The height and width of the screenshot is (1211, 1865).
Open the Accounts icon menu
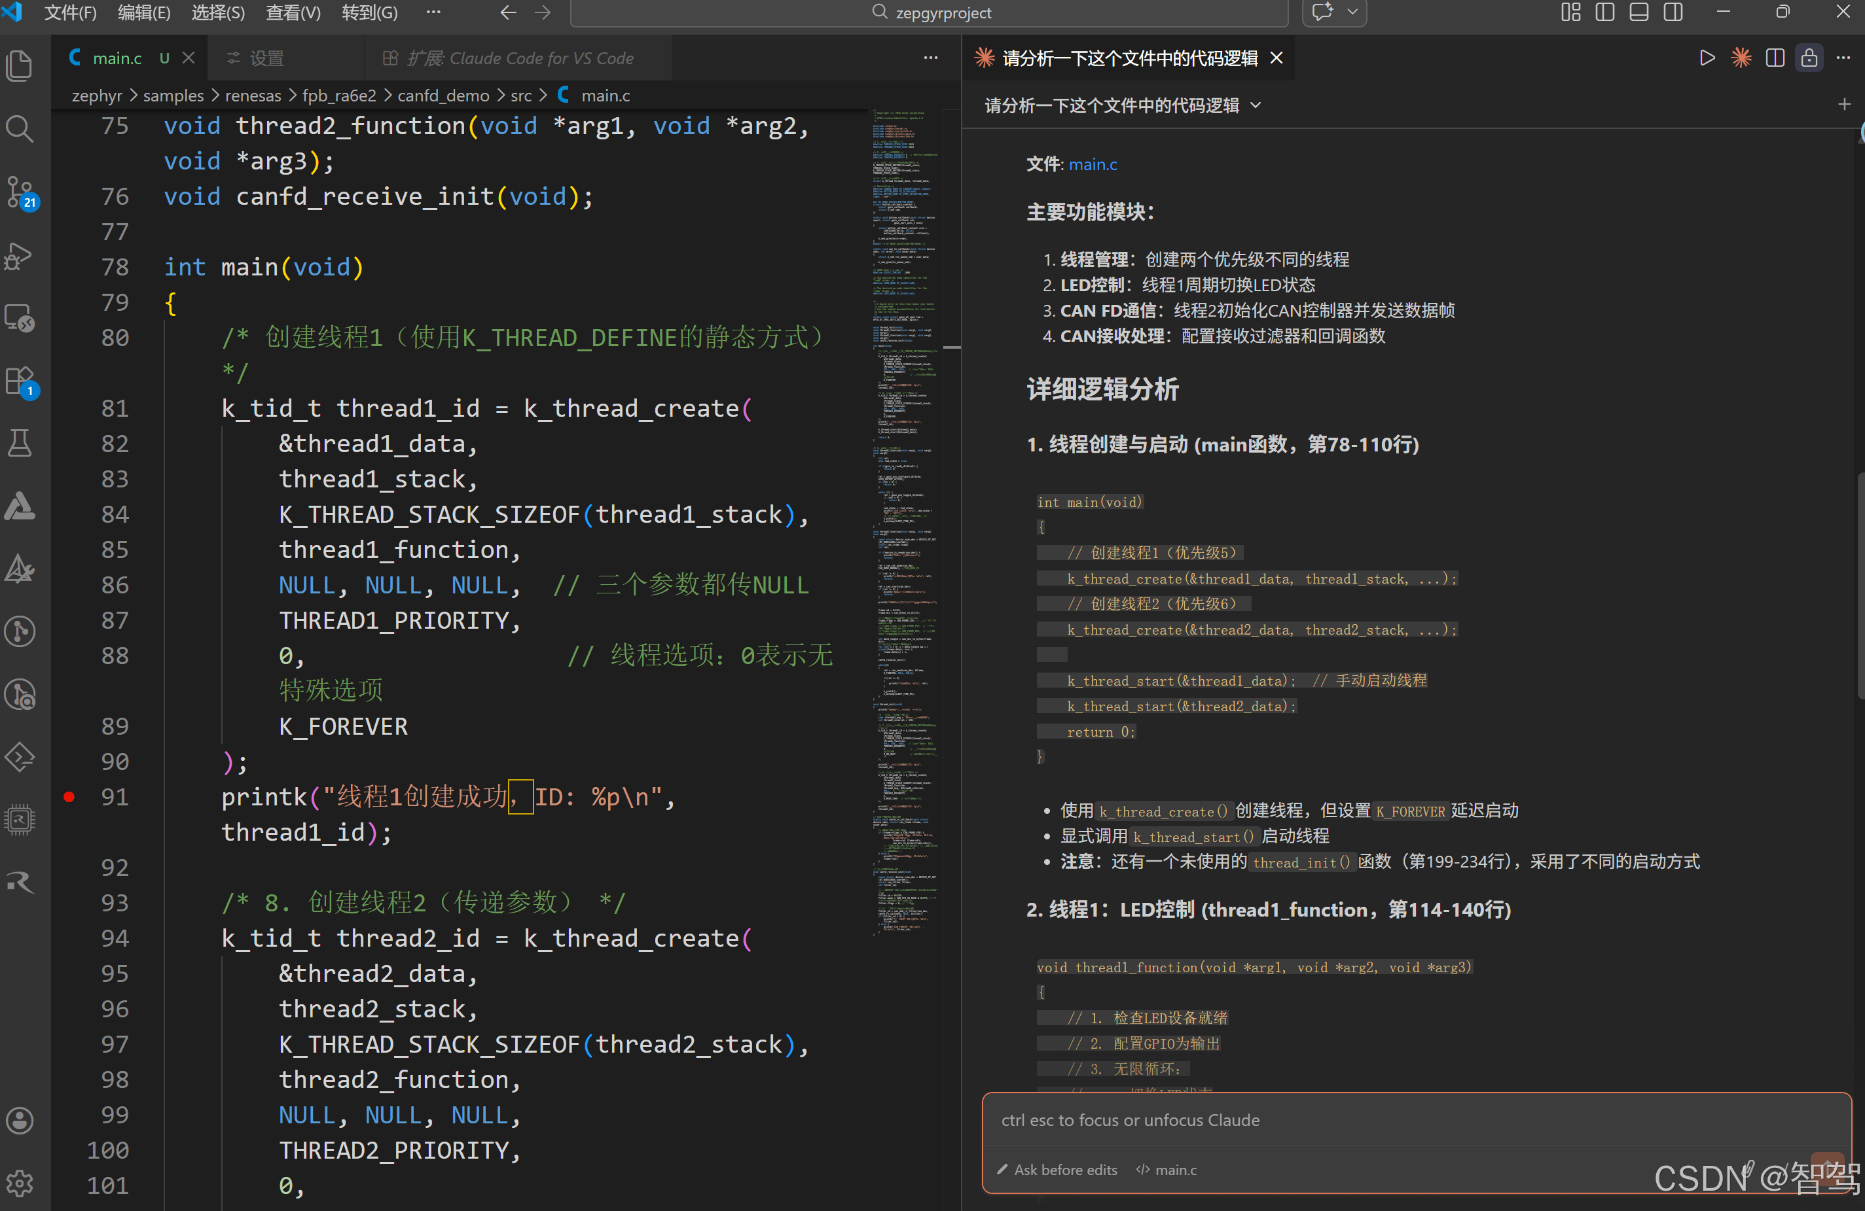(x=20, y=1120)
